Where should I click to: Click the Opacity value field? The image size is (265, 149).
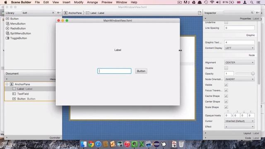[229, 74]
